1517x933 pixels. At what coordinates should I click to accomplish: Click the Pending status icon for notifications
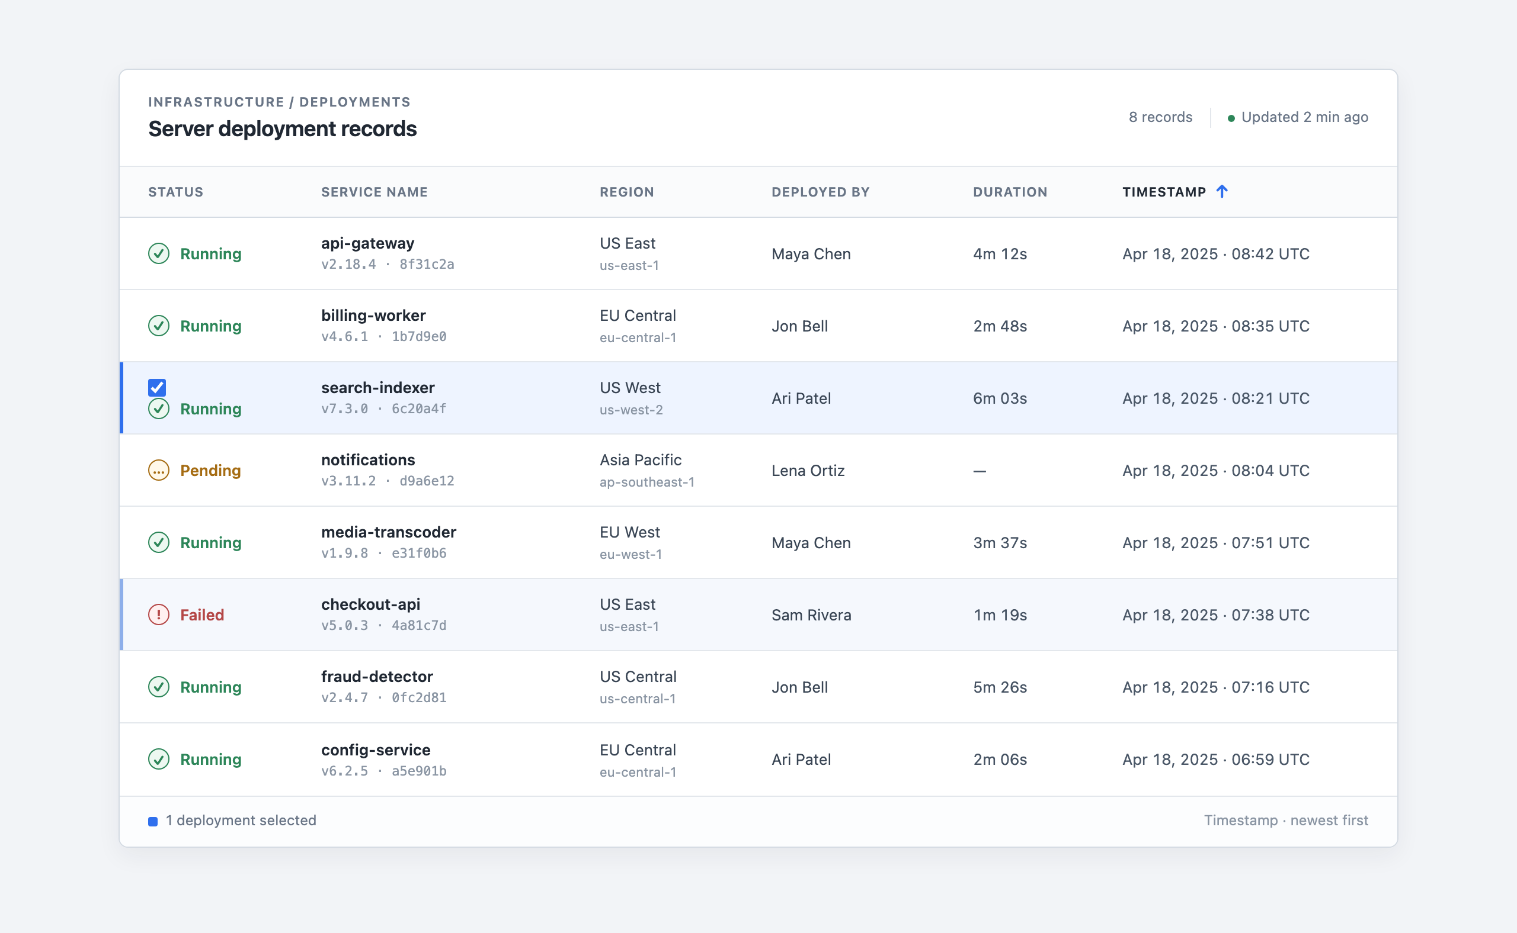159,470
